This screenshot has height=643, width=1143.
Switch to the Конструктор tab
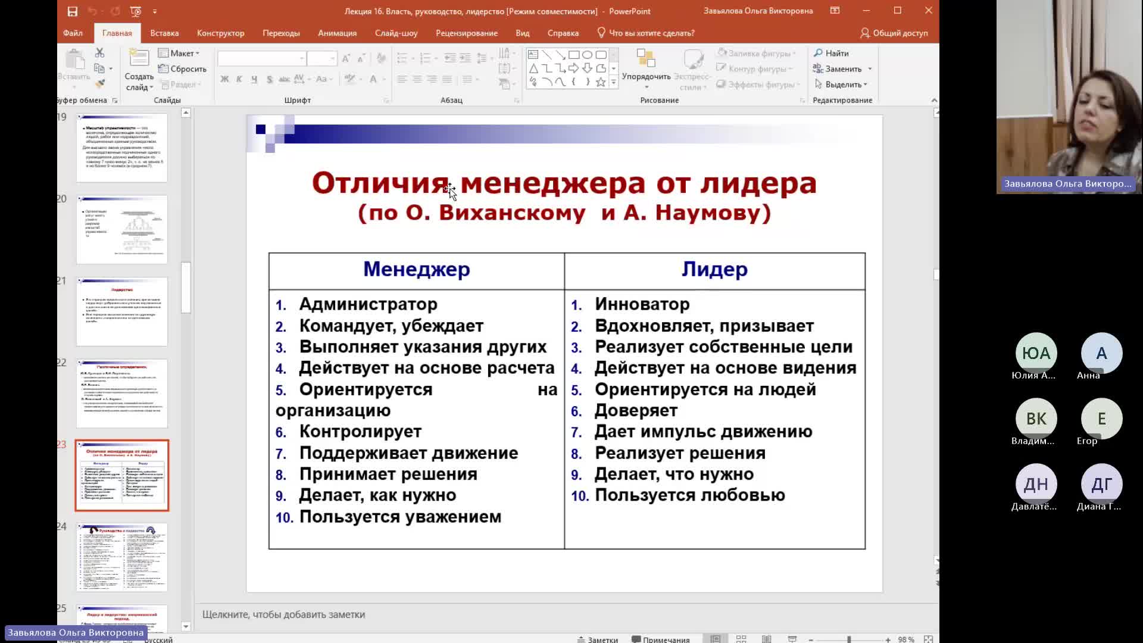pos(220,33)
